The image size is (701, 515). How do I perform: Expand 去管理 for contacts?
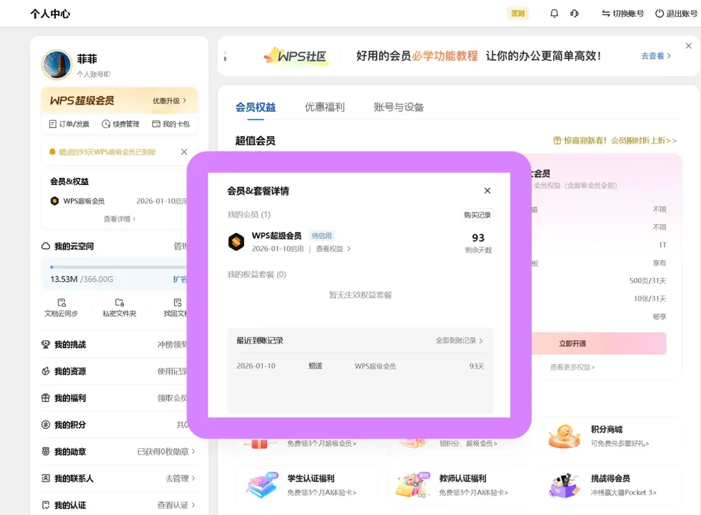180,479
